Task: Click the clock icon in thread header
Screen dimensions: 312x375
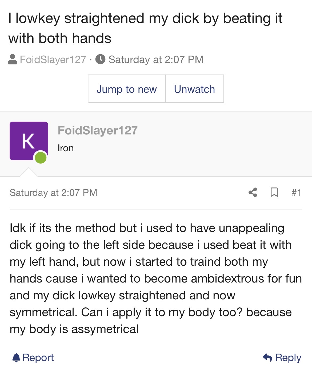Action: pyautogui.click(x=101, y=59)
